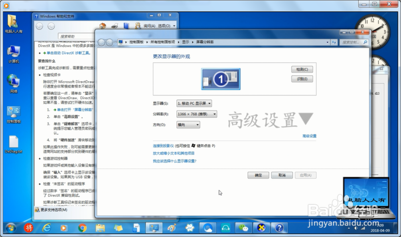Viewport: 401px width, 237px height.
Task: Open the 选项(O) menu in Help window
Action: coord(166,26)
